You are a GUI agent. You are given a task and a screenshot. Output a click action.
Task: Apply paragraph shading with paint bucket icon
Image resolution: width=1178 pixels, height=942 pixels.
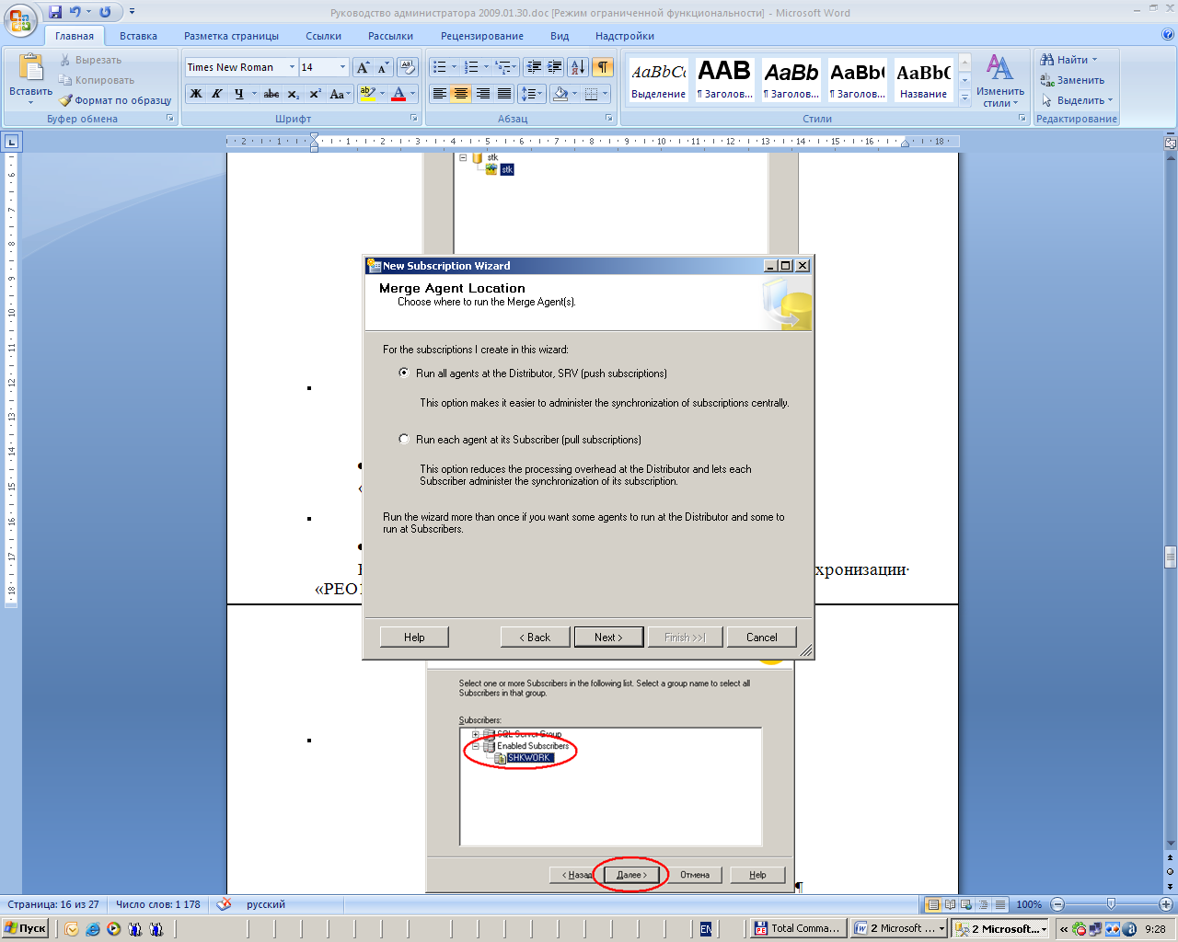click(x=560, y=94)
